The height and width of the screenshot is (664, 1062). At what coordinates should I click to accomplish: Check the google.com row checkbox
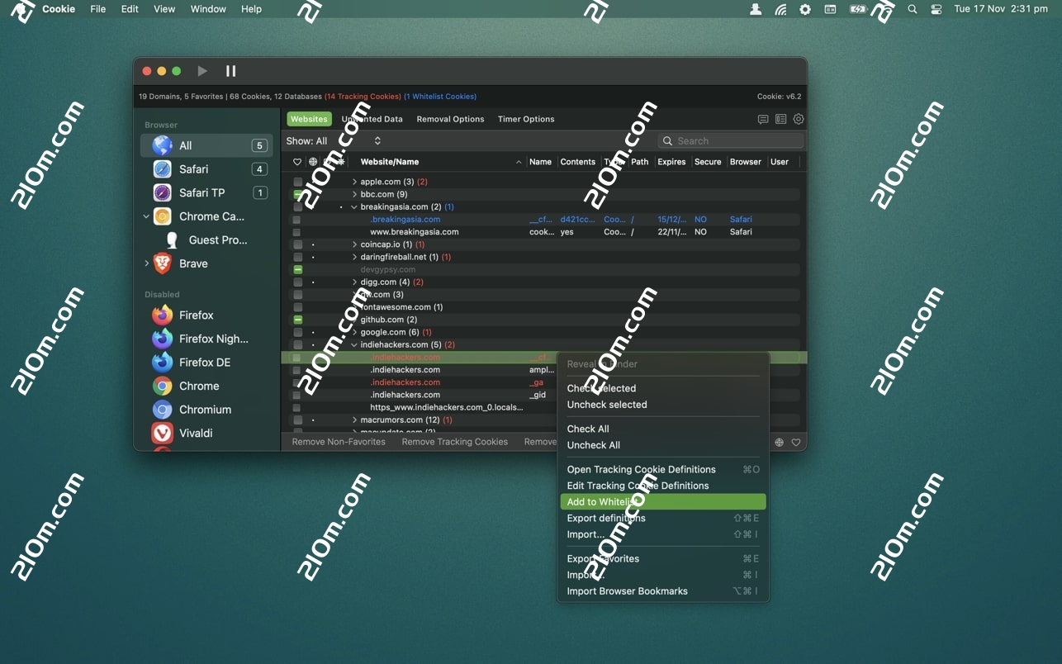pyautogui.click(x=298, y=332)
